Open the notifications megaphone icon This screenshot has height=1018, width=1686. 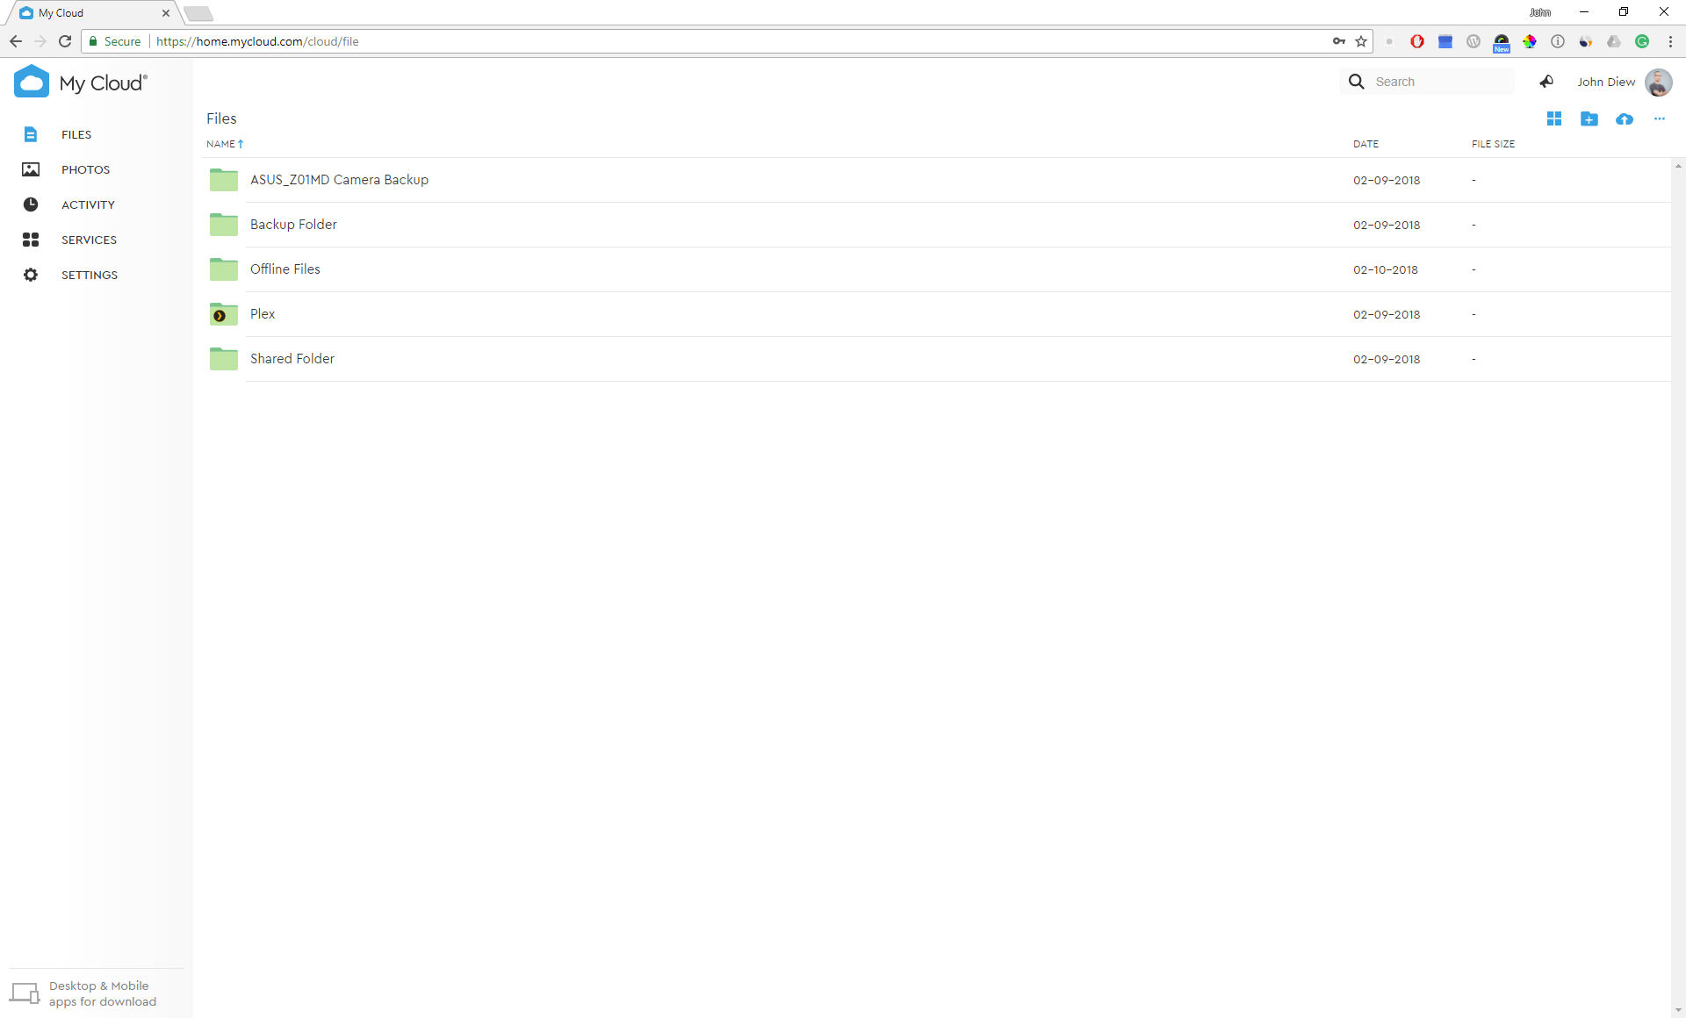[1547, 82]
